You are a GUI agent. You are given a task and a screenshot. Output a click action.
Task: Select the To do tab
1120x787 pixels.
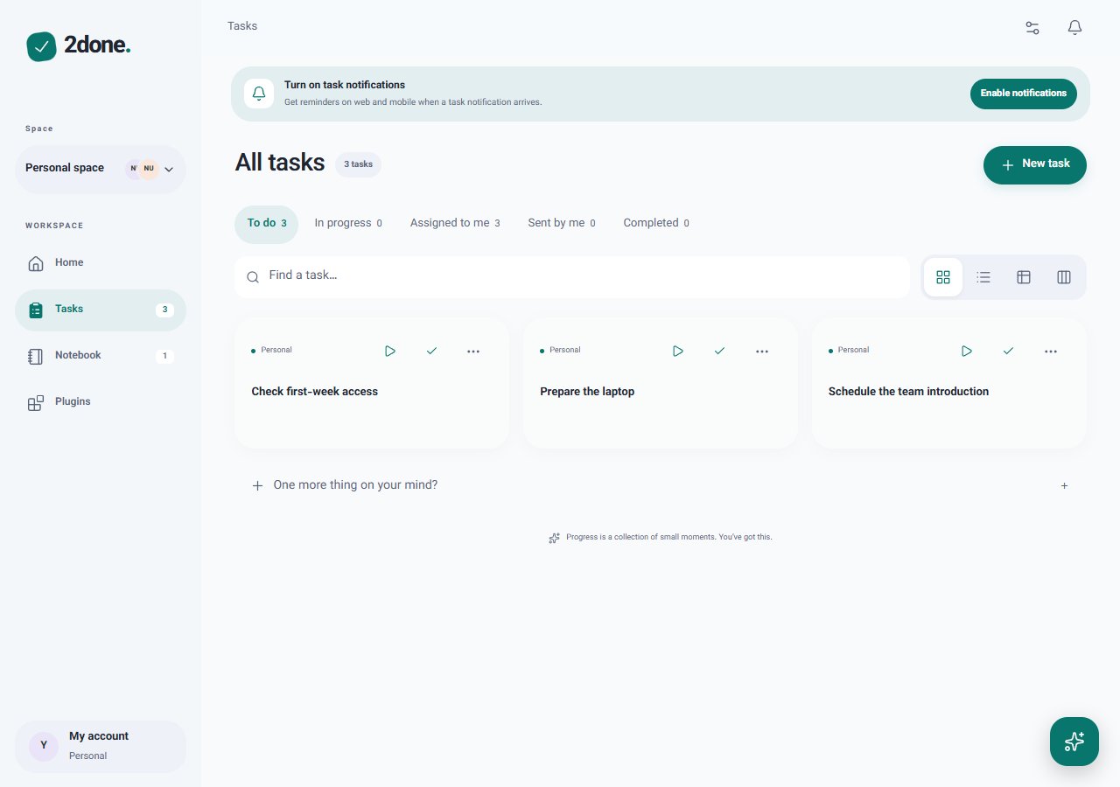point(266,224)
